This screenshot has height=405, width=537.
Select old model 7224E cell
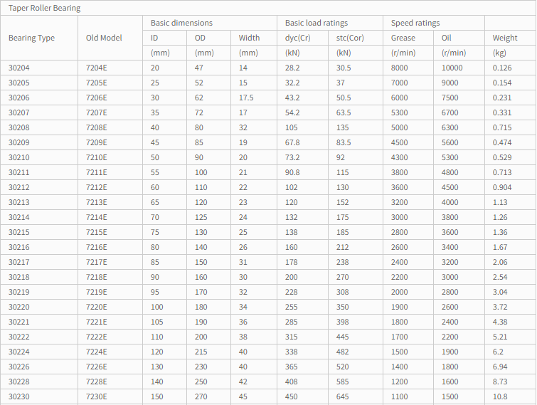[96, 352]
